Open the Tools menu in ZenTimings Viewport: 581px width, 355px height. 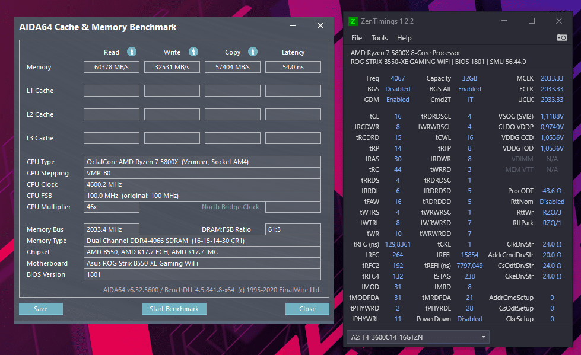379,38
